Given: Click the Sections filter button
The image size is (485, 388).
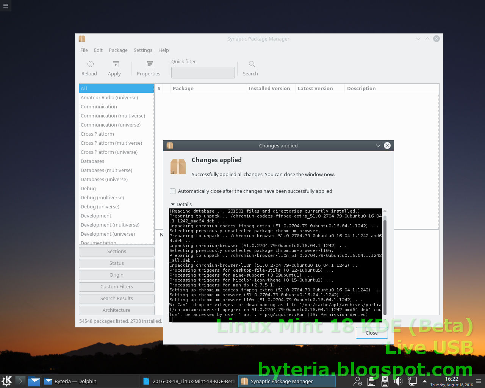Looking at the screenshot, I should [x=117, y=252].
